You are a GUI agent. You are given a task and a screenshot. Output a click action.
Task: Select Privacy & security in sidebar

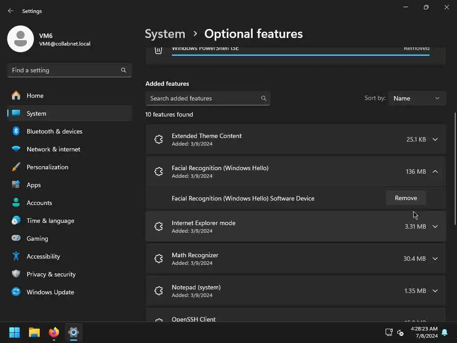pyautogui.click(x=51, y=274)
